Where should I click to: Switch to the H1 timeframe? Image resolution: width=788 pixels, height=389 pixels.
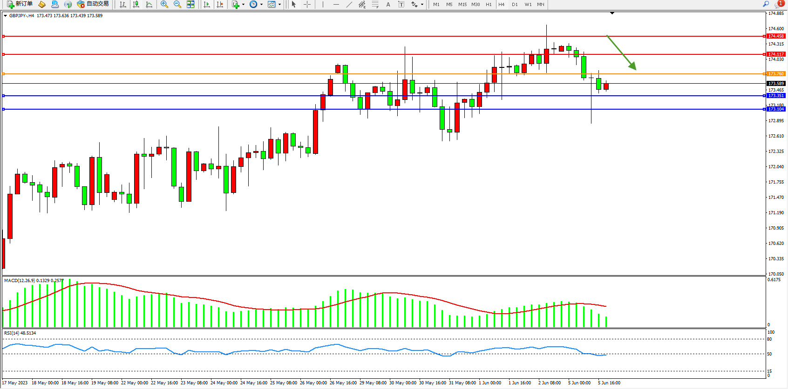click(x=489, y=4)
